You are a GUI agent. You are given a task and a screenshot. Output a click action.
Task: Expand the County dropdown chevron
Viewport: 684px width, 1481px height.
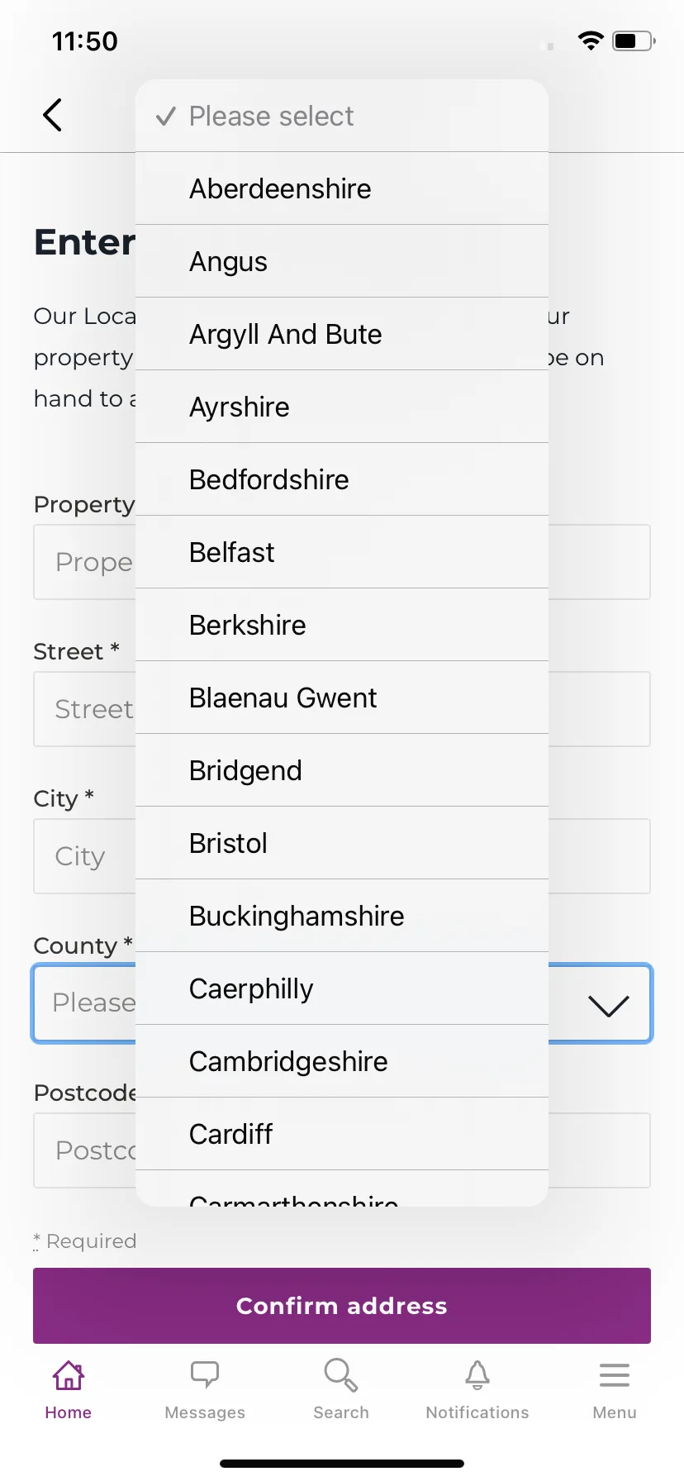(609, 1005)
